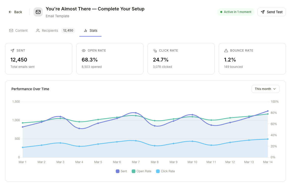292x186 pixels.
Task: Toggle the Sent series in chart legend
Action: 122,171
